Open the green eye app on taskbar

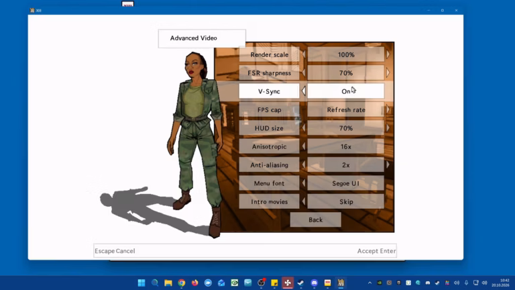pos(235,283)
